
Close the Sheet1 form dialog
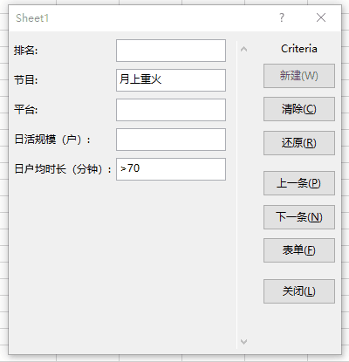(x=321, y=17)
